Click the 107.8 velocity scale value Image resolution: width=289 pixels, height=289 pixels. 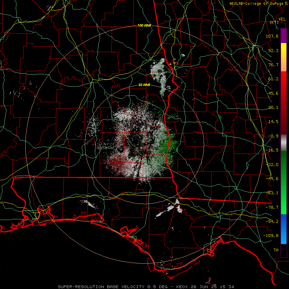[272, 36]
